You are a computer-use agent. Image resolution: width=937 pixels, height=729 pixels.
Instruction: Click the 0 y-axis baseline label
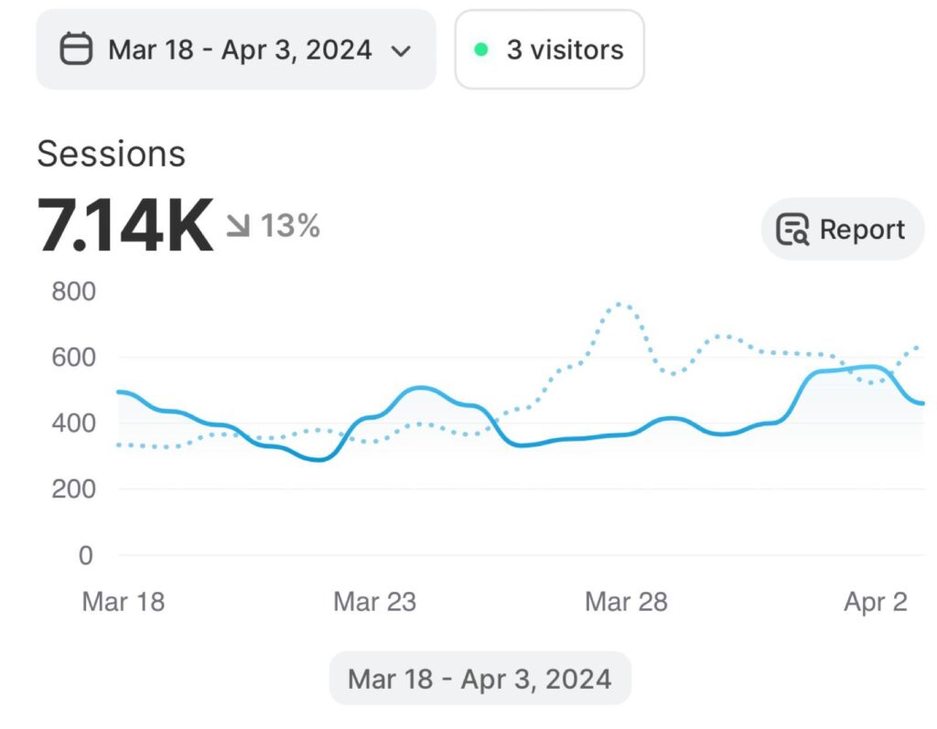(x=85, y=555)
